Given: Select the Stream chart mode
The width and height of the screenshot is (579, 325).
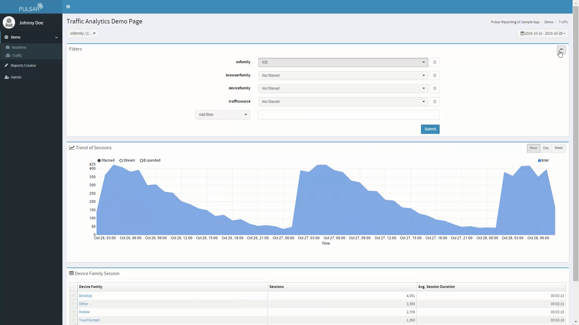Looking at the screenshot, I should (x=127, y=160).
